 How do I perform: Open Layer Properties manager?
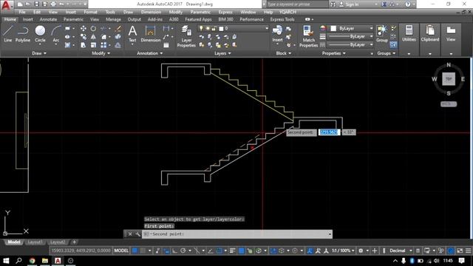[186, 36]
